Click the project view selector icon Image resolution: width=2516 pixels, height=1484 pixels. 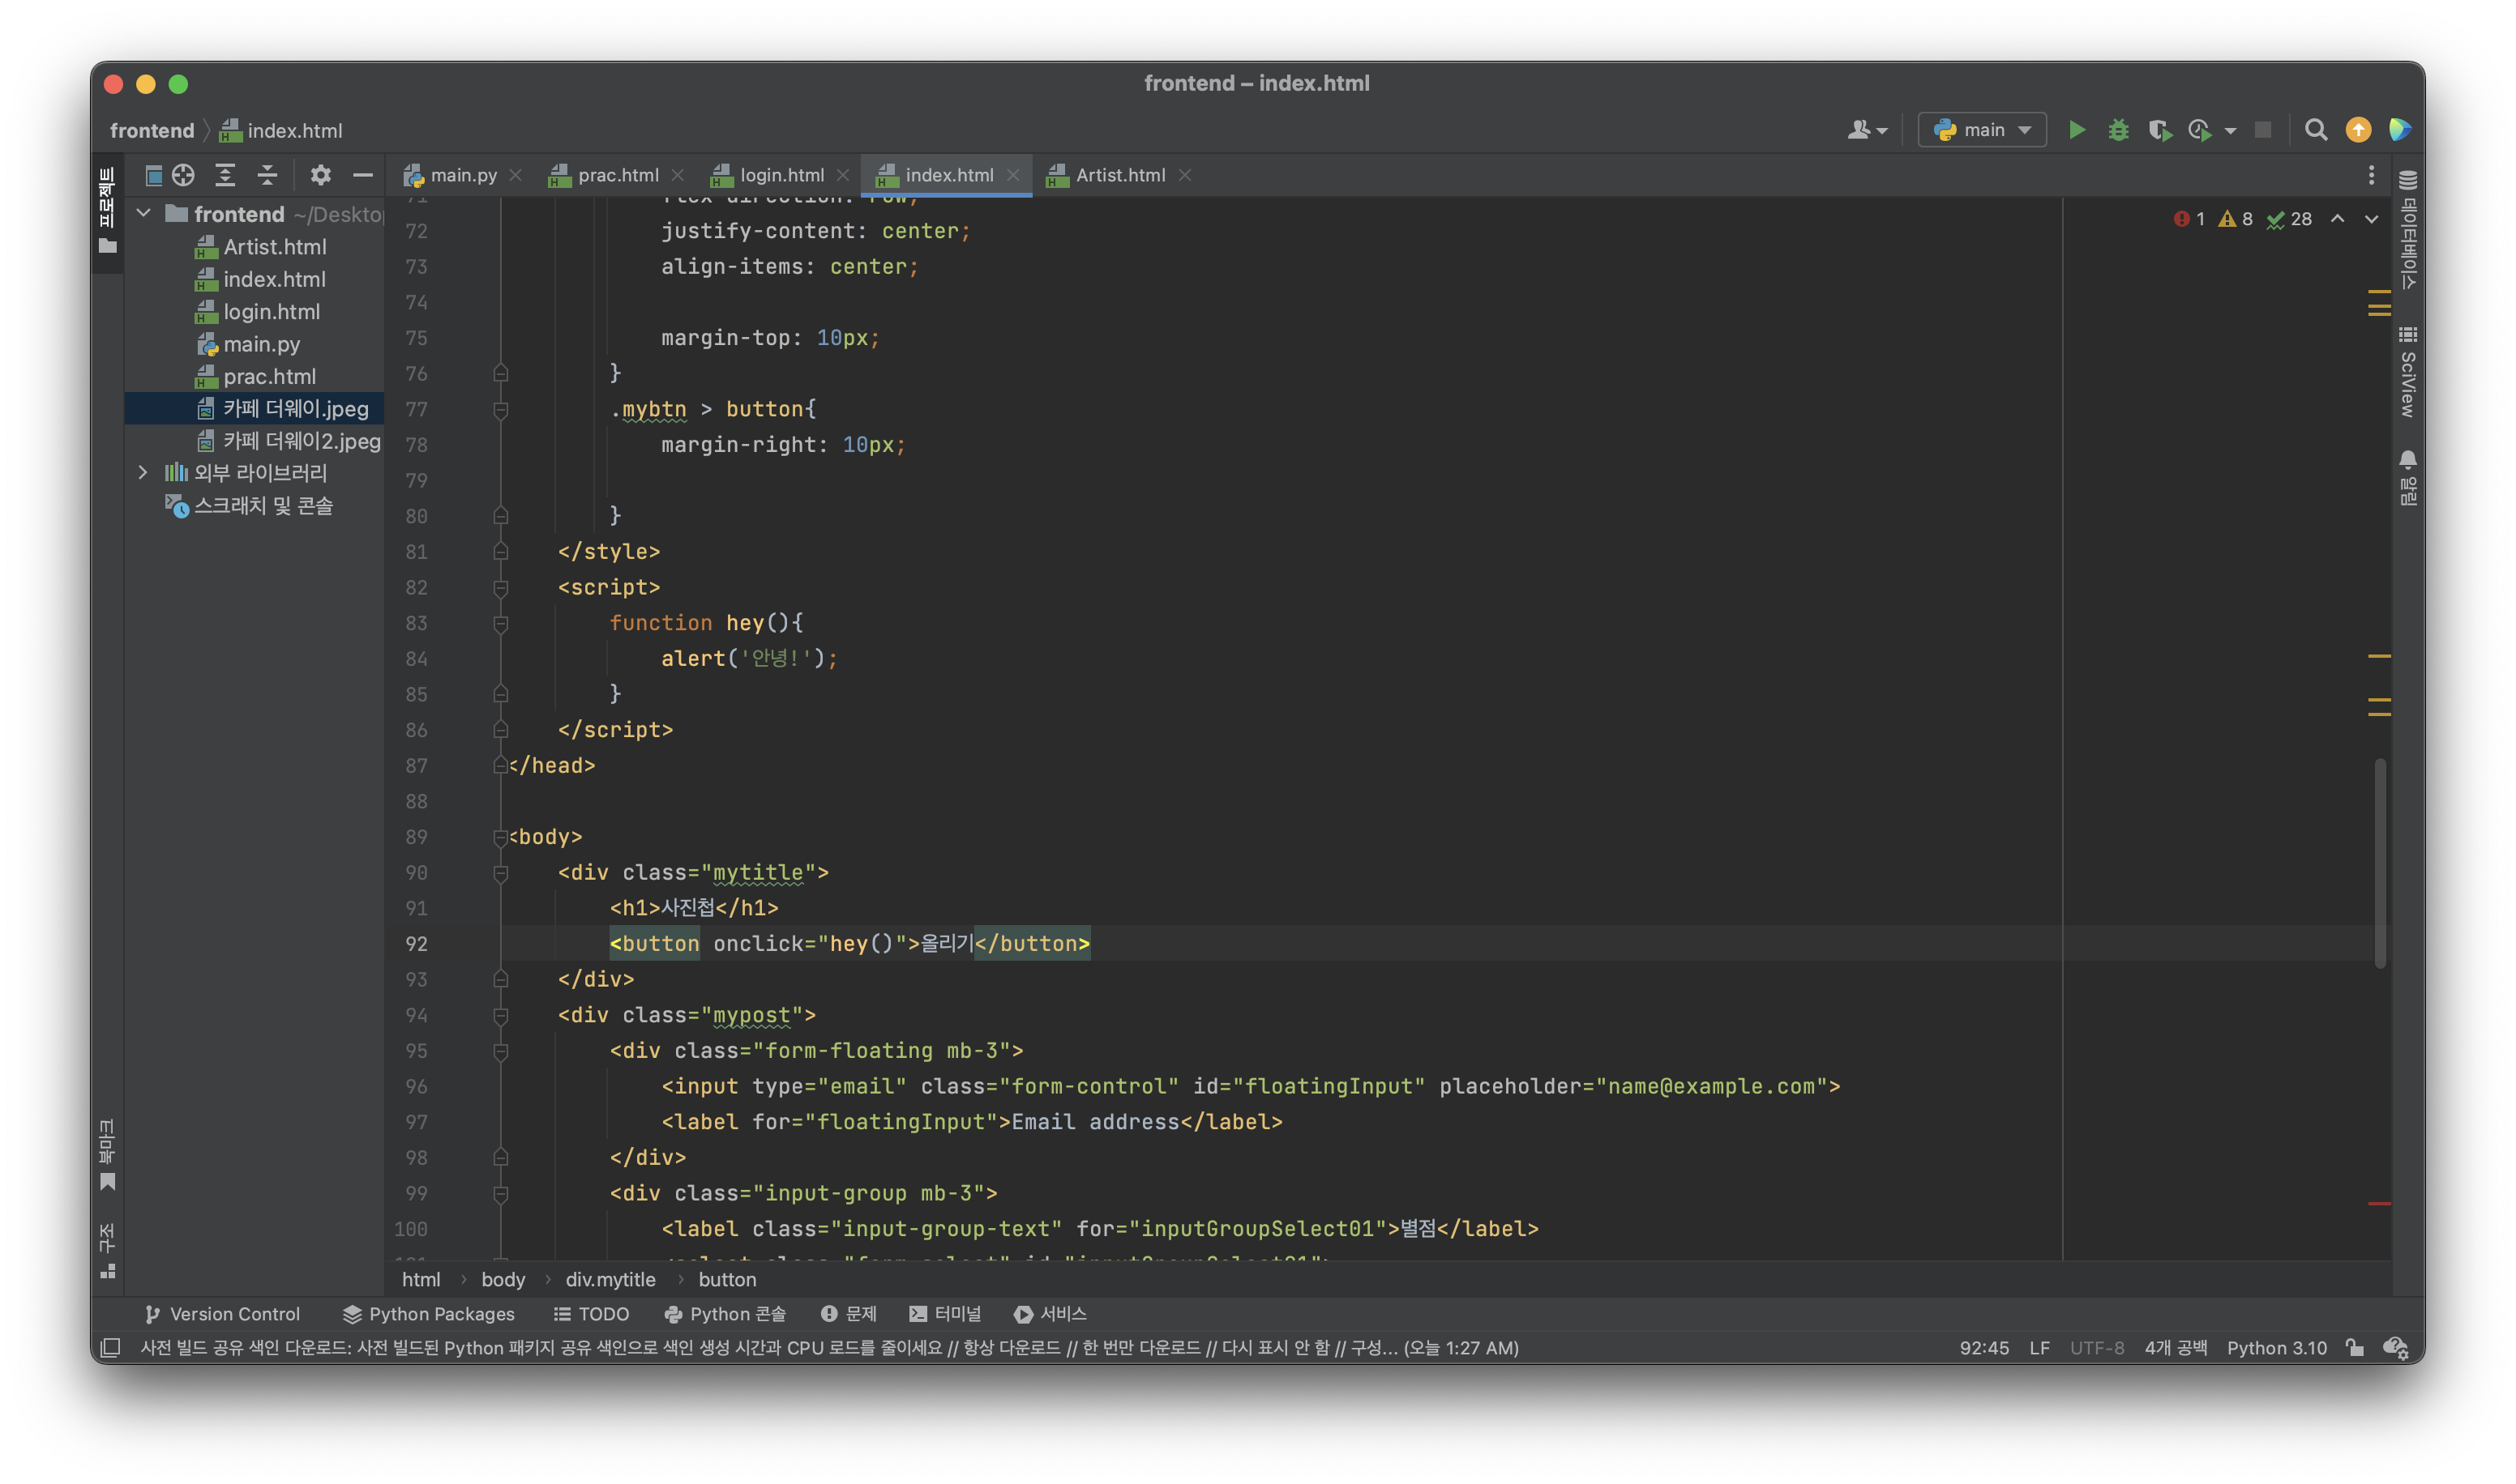(x=154, y=175)
